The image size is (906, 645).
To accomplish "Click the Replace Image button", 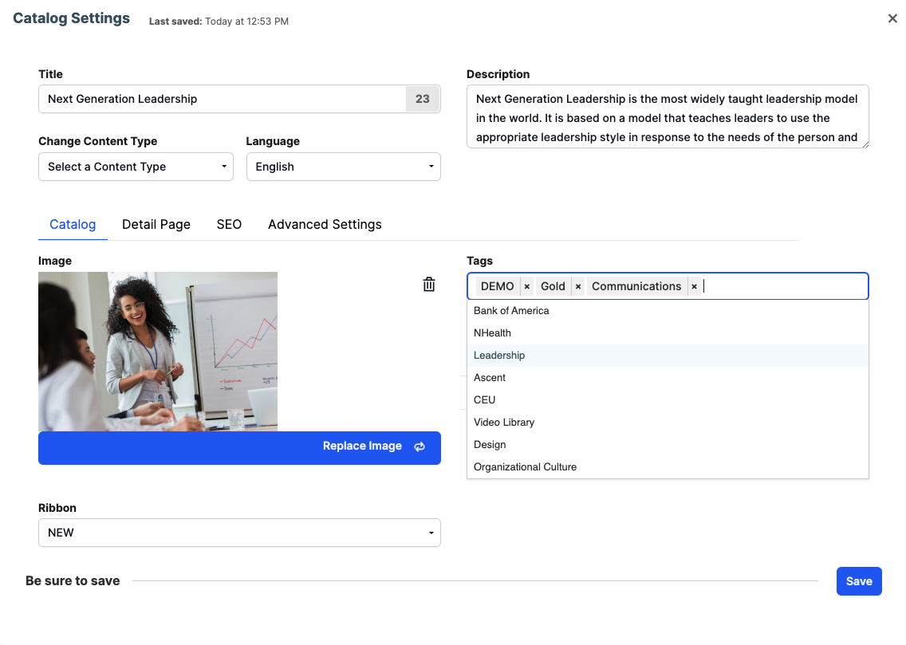I will pyautogui.click(x=363, y=447).
